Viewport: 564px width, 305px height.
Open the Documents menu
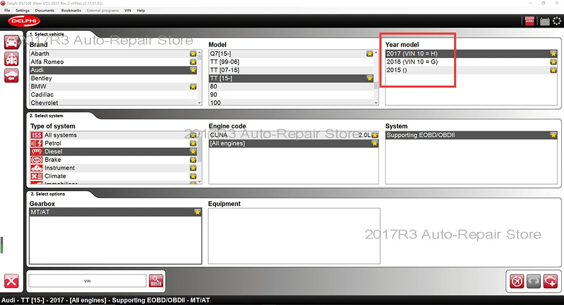point(45,10)
